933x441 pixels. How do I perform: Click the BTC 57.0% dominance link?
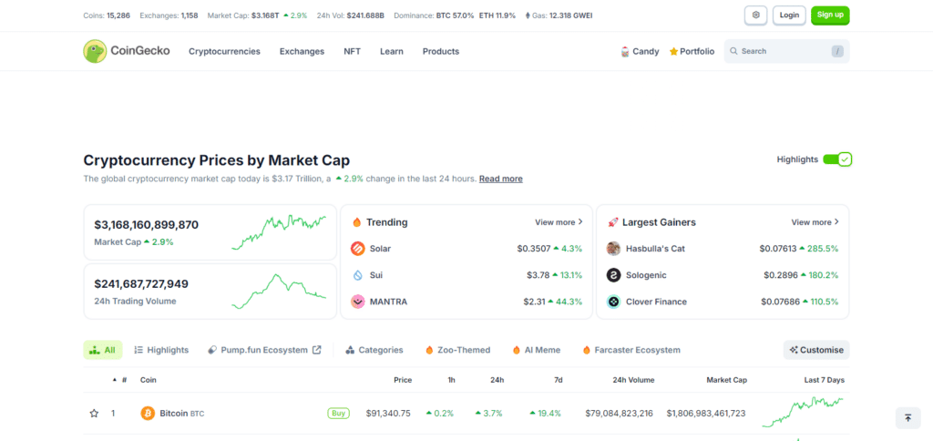(456, 15)
